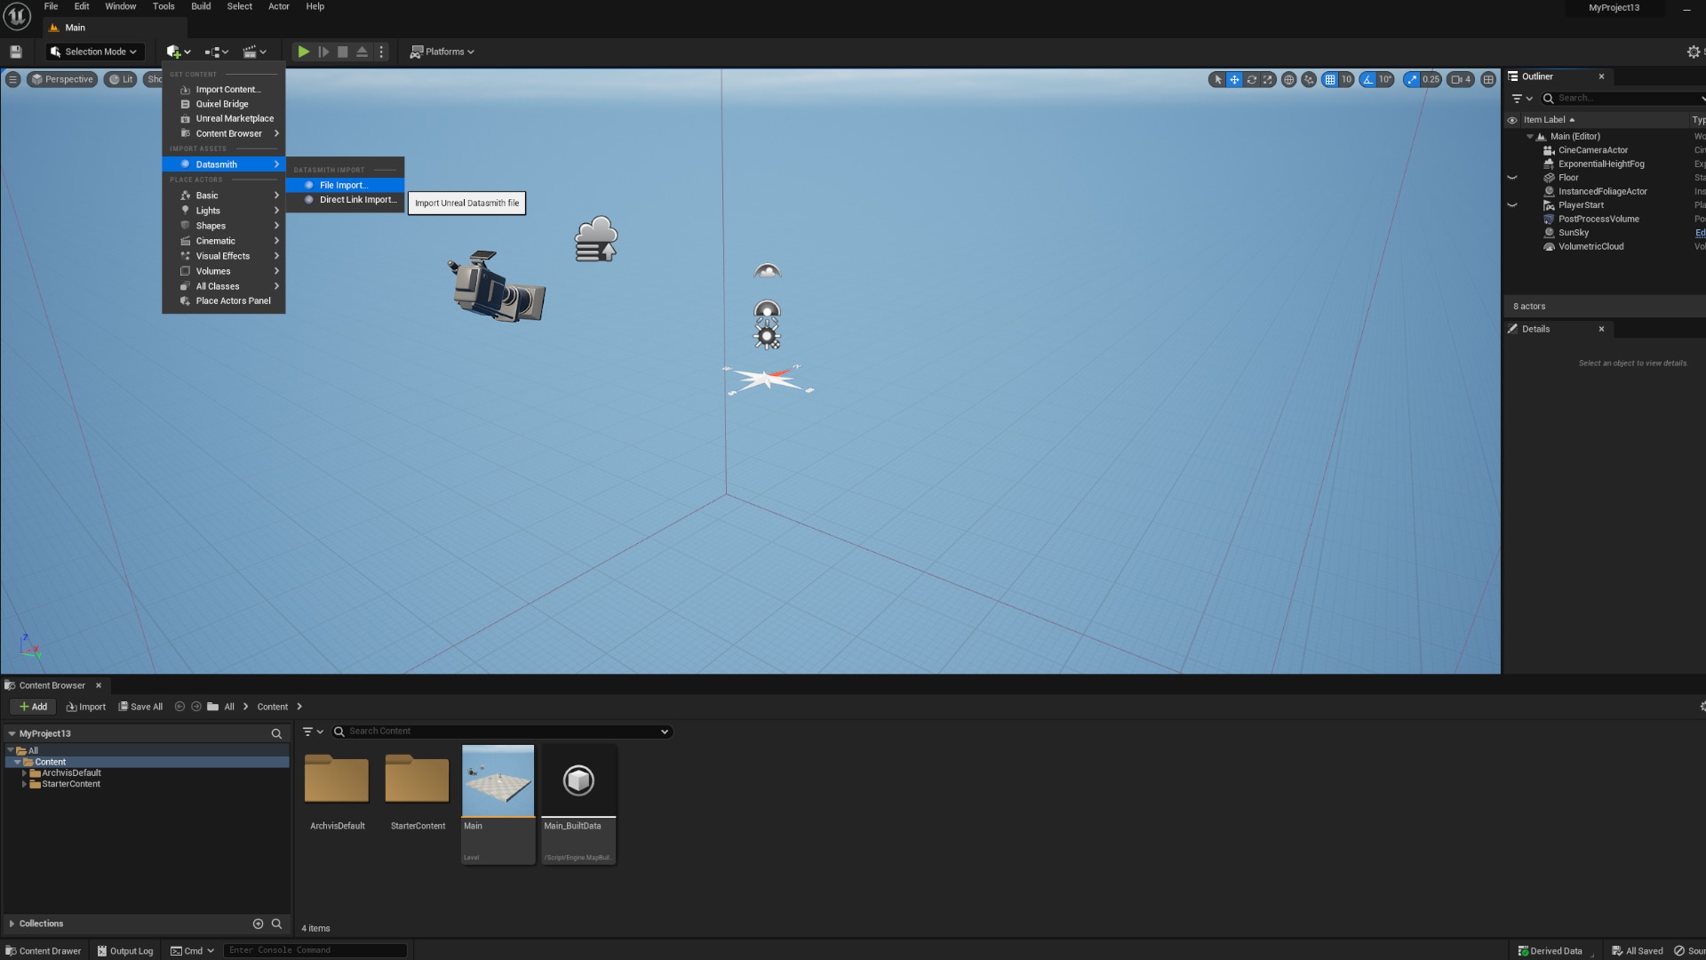This screenshot has height=960, width=1706.
Task: Click the Play button to simulate
Action: tap(302, 51)
